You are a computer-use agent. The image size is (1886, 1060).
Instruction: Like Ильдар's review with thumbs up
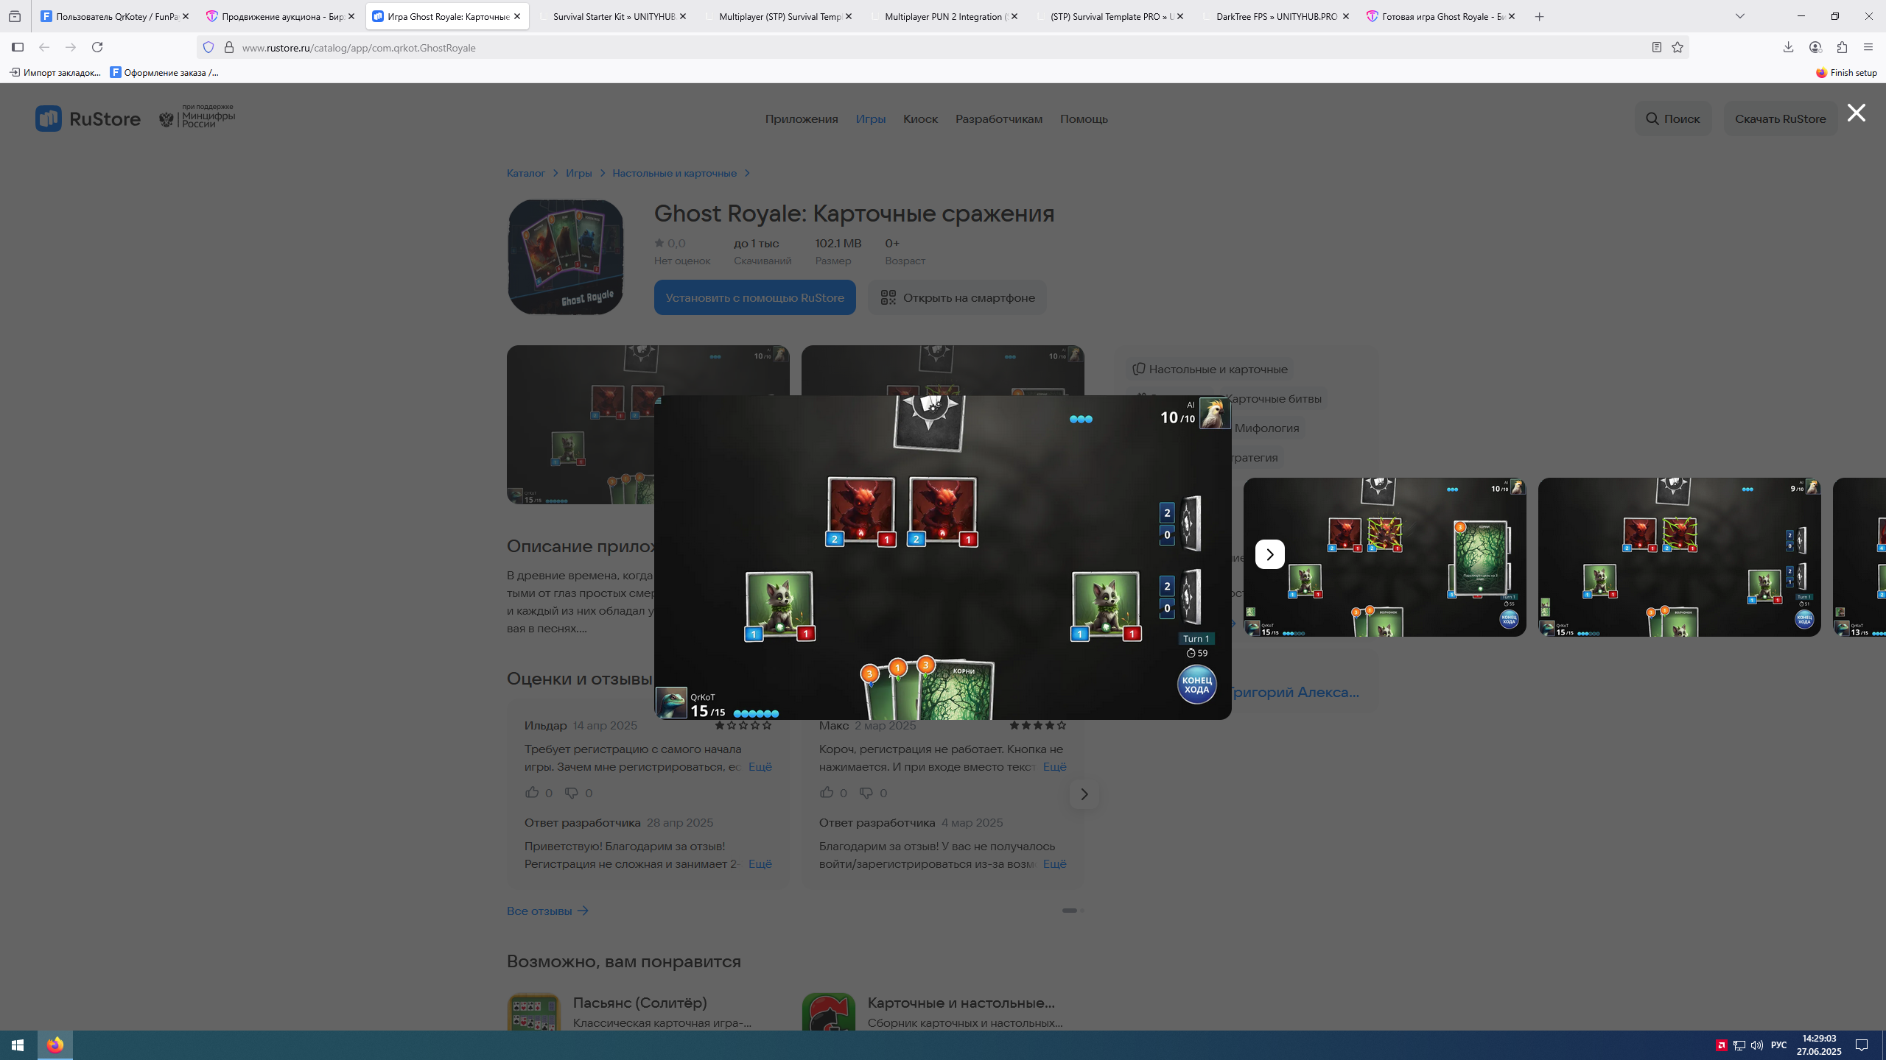pos(532,792)
